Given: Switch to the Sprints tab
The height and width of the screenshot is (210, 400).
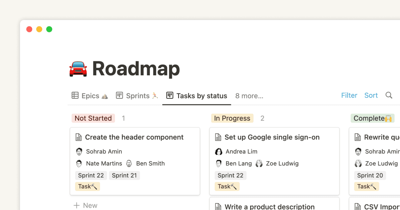Looking at the screenshot, I should click(137, 96).
